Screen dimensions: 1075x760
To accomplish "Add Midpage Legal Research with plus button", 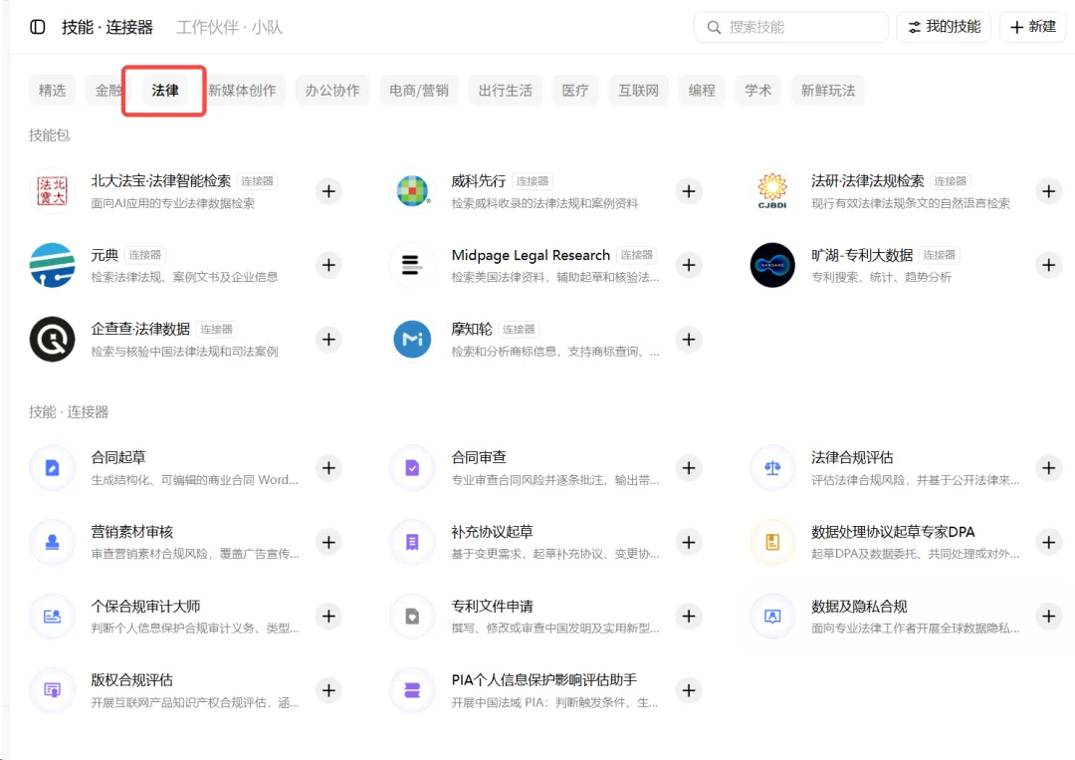I will (x=689, y=265).
